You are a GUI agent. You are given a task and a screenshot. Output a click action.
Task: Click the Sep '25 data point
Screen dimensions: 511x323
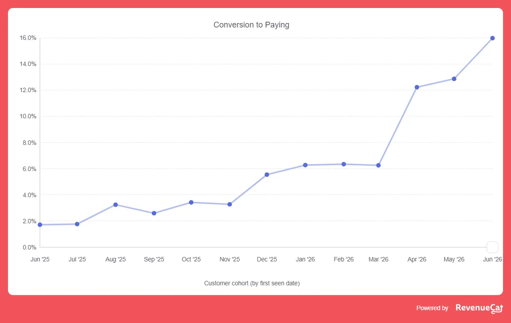pyautogui.click(x=154, y=213)
